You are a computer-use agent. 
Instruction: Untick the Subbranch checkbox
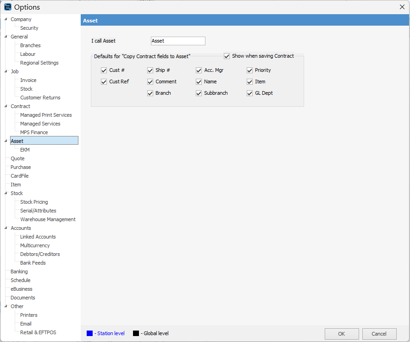(x=199, y=93)
